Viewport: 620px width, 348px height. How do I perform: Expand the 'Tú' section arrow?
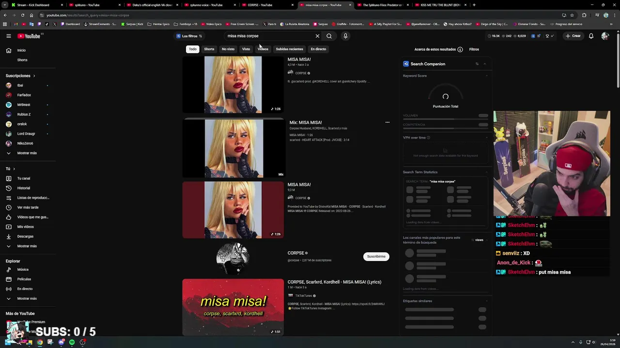pyautogui.click(x=14, y=169)
